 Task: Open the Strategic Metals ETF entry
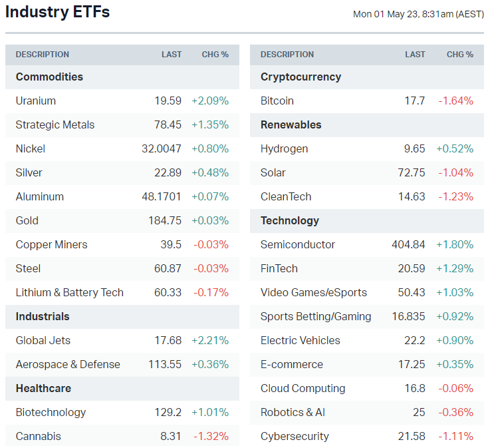55,124
